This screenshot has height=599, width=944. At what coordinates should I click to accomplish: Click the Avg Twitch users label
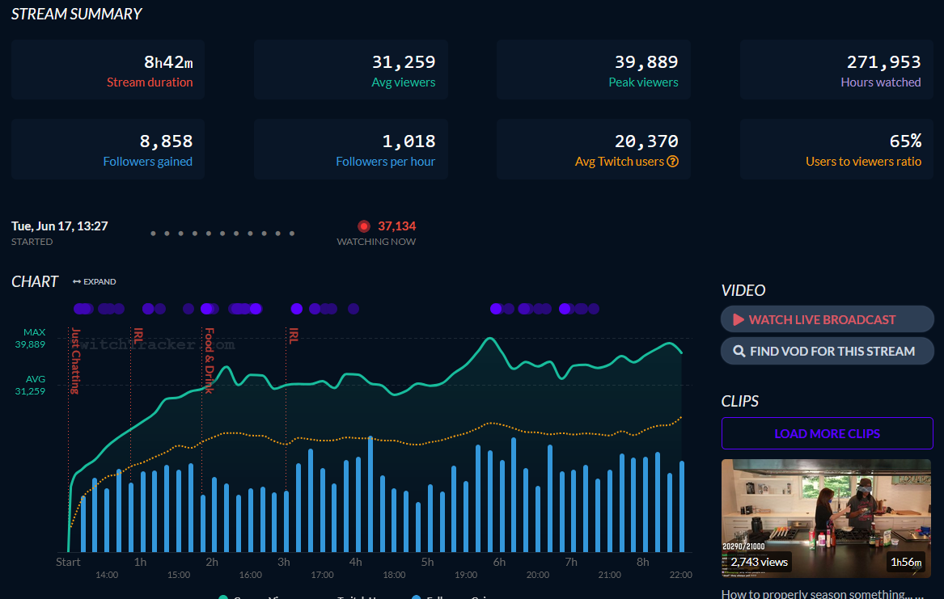tap(620, 162)
